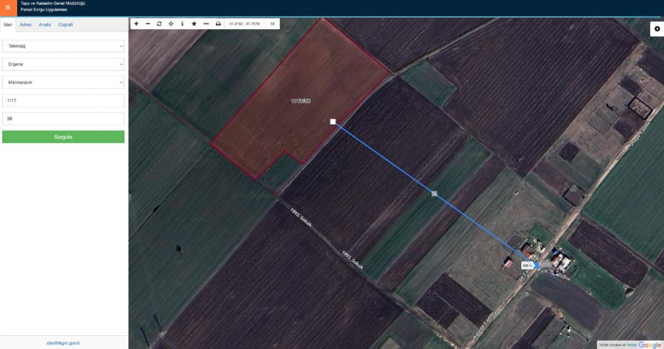Click the block number field containing 1117
Image resolution: width=664 pixels, height=349 pixels.
pyautogui.click(x=63, y=101)
